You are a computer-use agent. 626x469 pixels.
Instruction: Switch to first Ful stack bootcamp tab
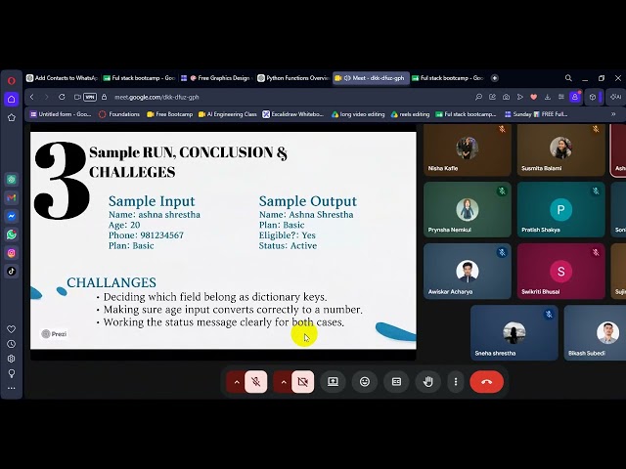tap(139, 78)
